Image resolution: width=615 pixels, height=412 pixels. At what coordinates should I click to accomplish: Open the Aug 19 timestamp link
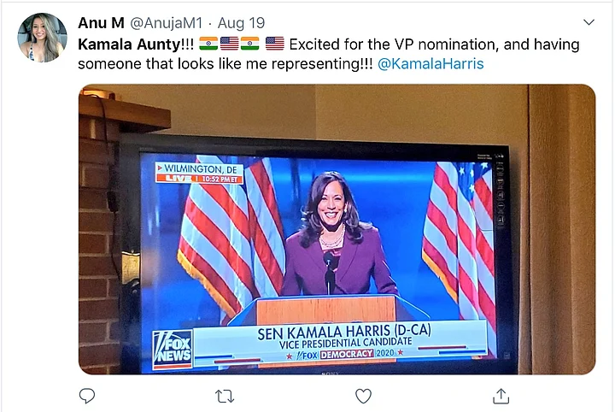tap(241, 23)
